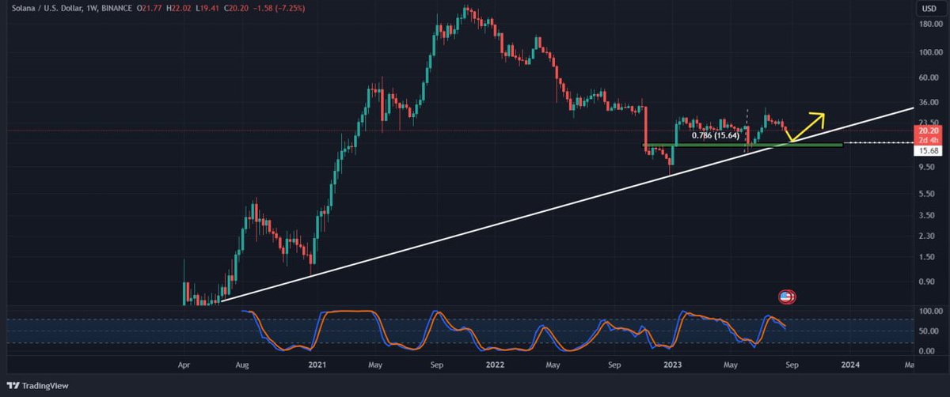Click the 2d 4h countdown label
This screenshot has width=950, height=397.
click(928, 139)
